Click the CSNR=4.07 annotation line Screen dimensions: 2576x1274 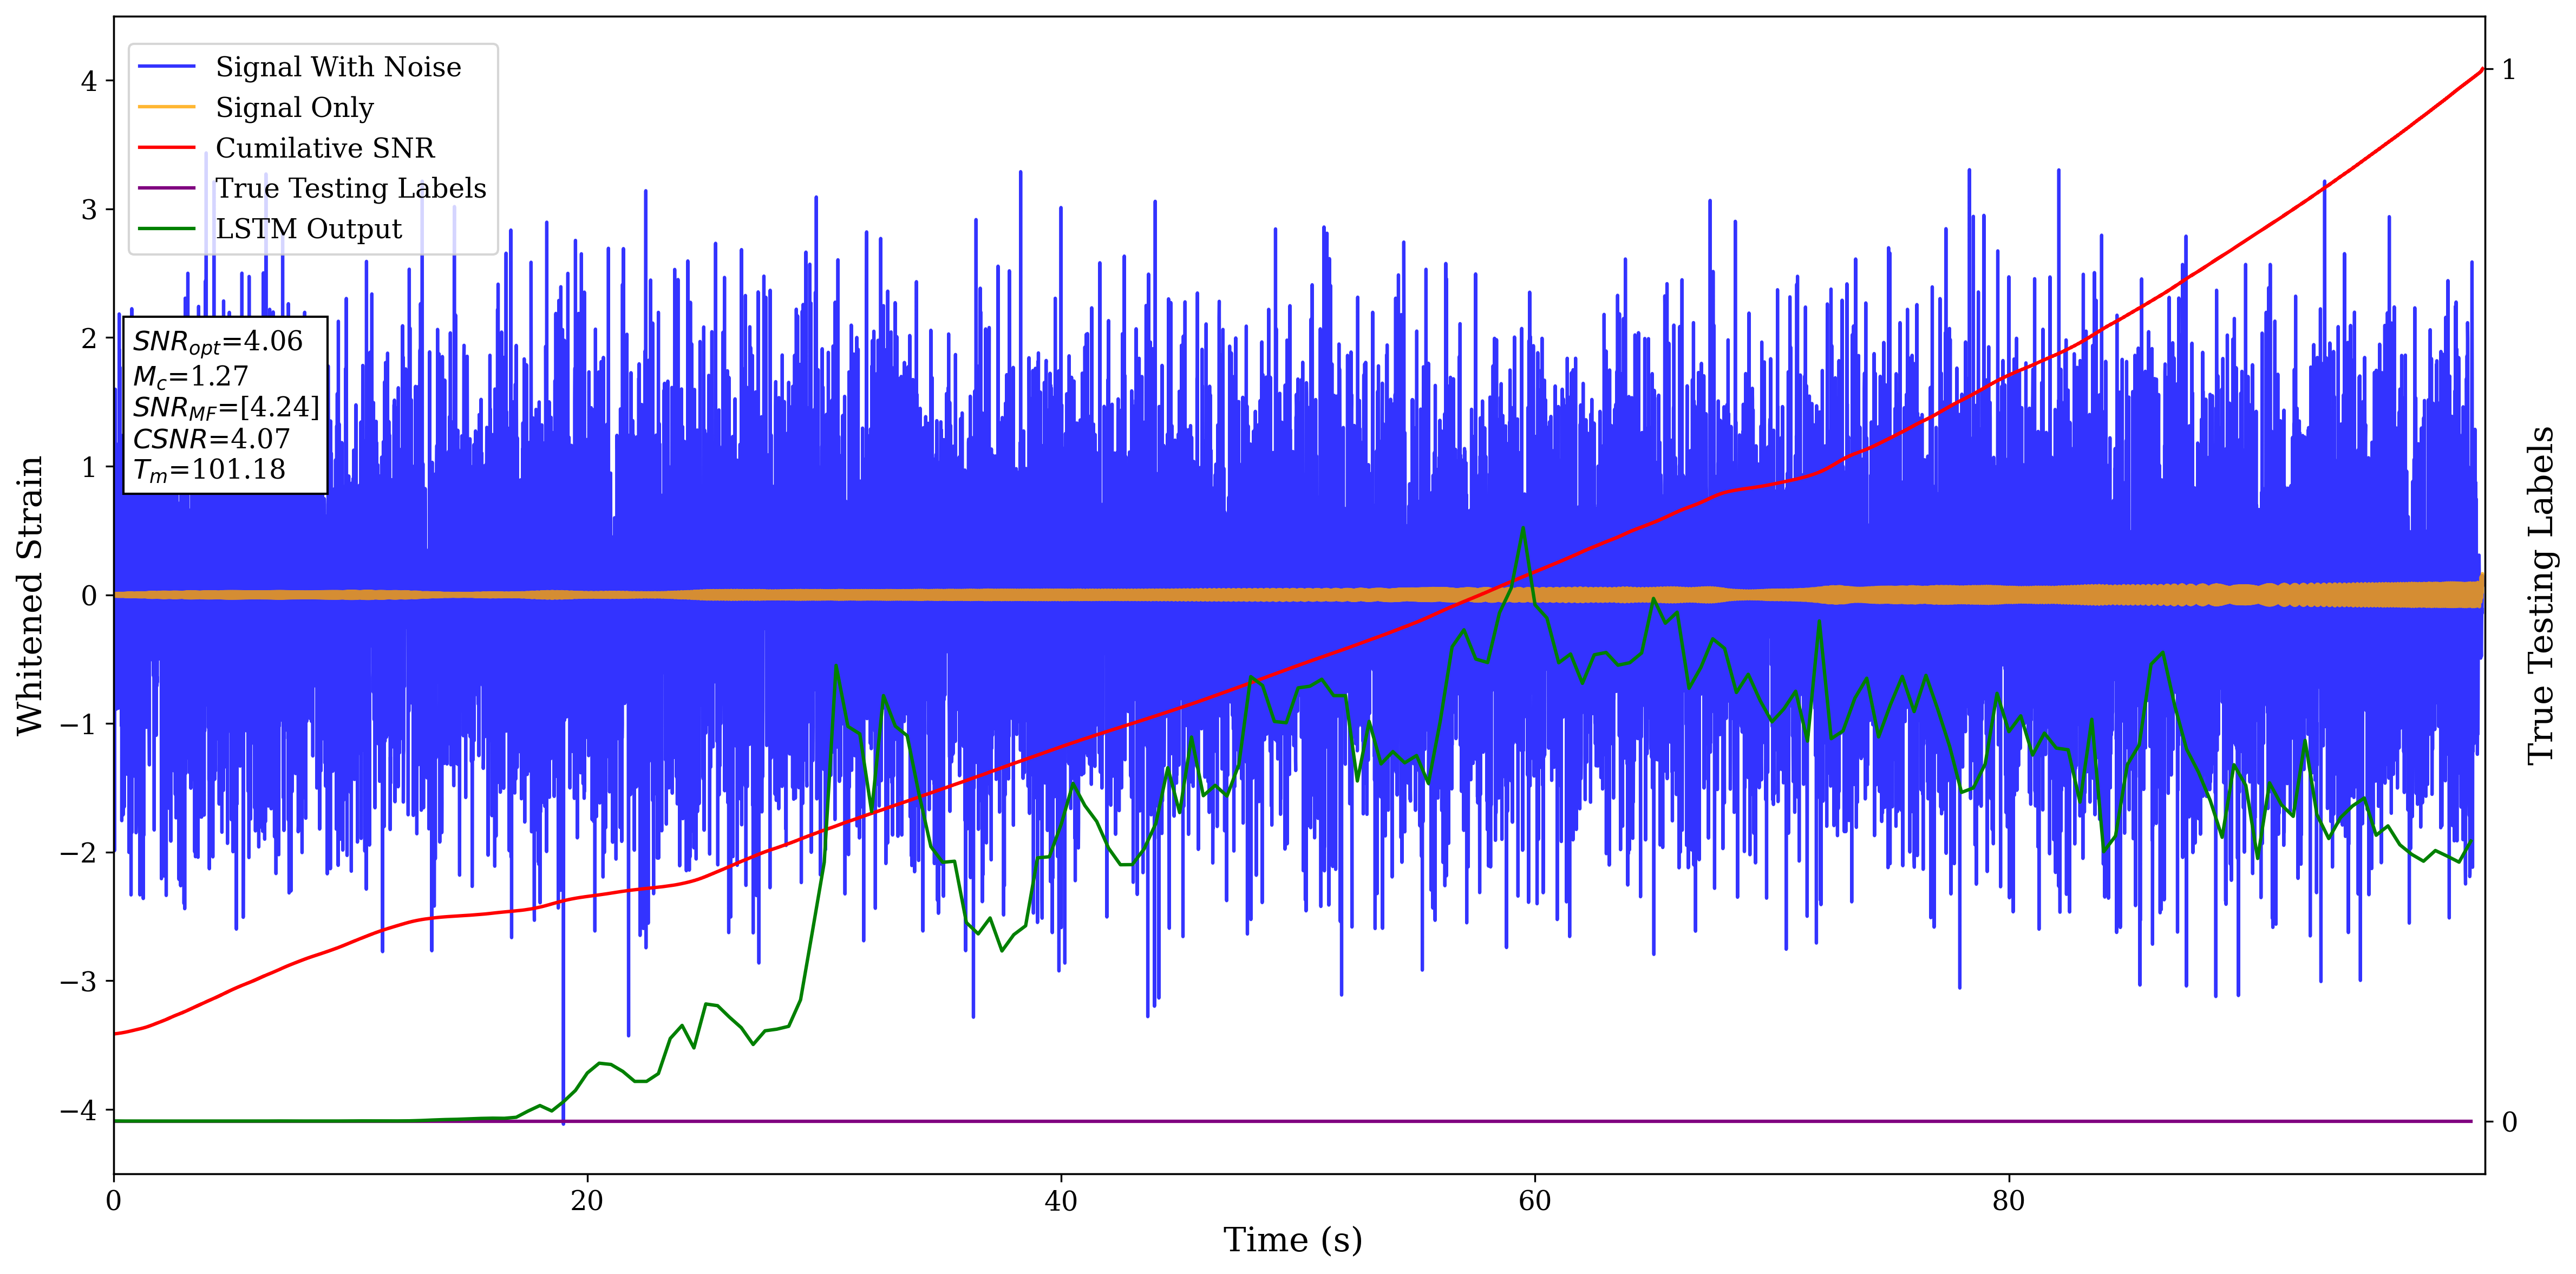211,439
